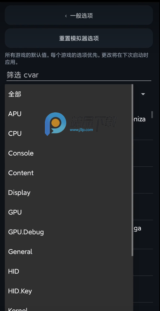Click the description text about default values

(x=77, y=58)
